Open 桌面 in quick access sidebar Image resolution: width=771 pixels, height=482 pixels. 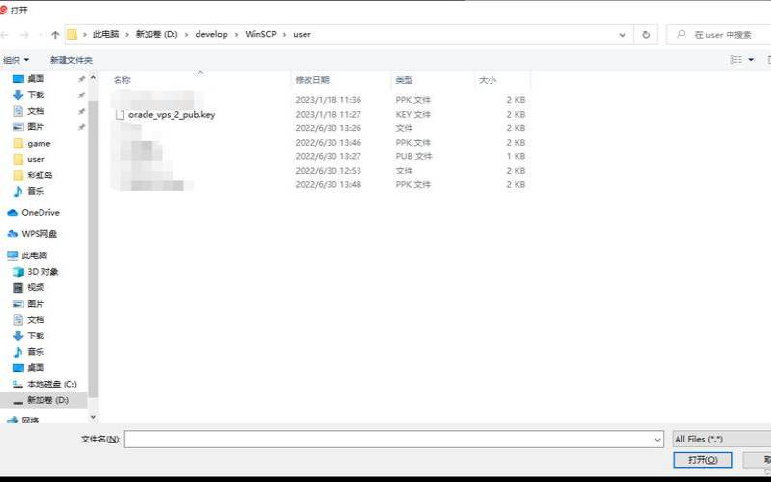[x=36, y=79]
